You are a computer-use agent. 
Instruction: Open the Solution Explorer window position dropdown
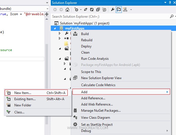(165, 3)
